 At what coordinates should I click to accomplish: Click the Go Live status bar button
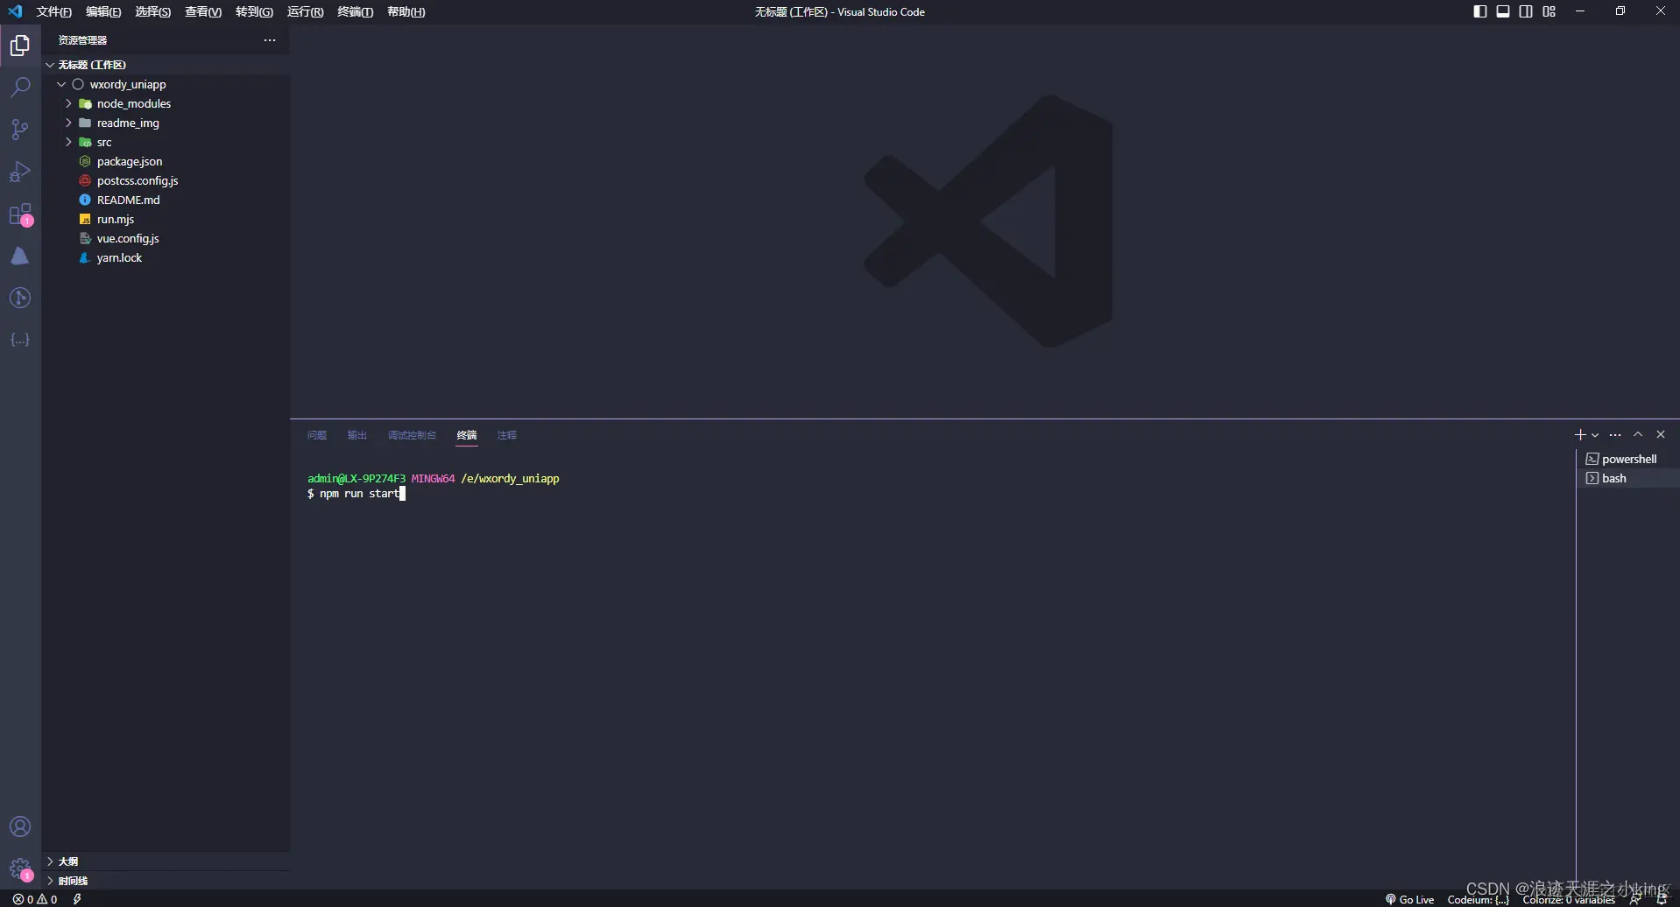[1410, 899]
